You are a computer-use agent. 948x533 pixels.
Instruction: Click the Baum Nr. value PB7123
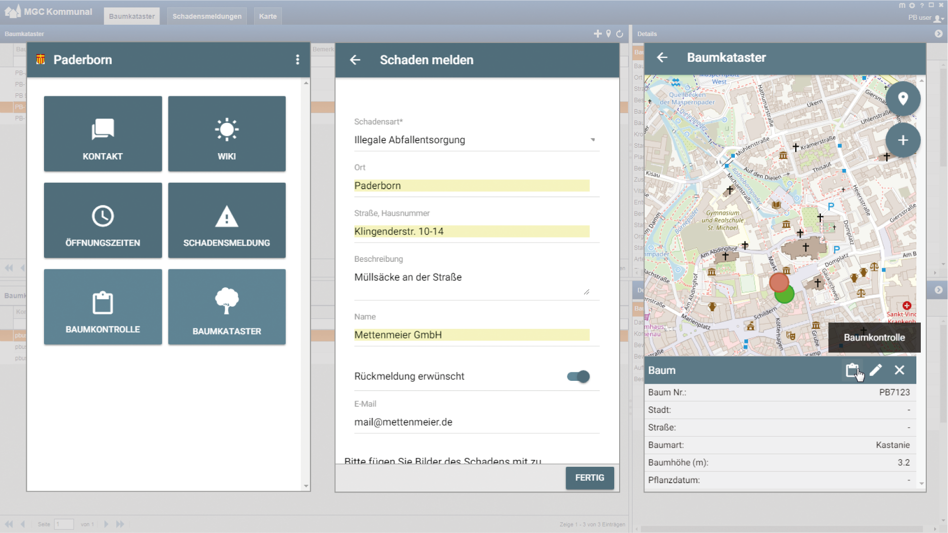tap(894, 392)
